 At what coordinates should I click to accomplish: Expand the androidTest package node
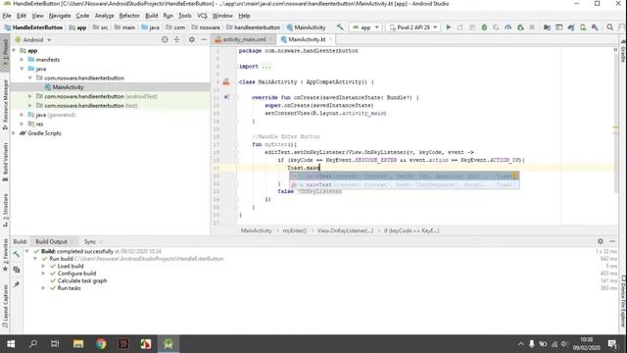pos(30,96)
